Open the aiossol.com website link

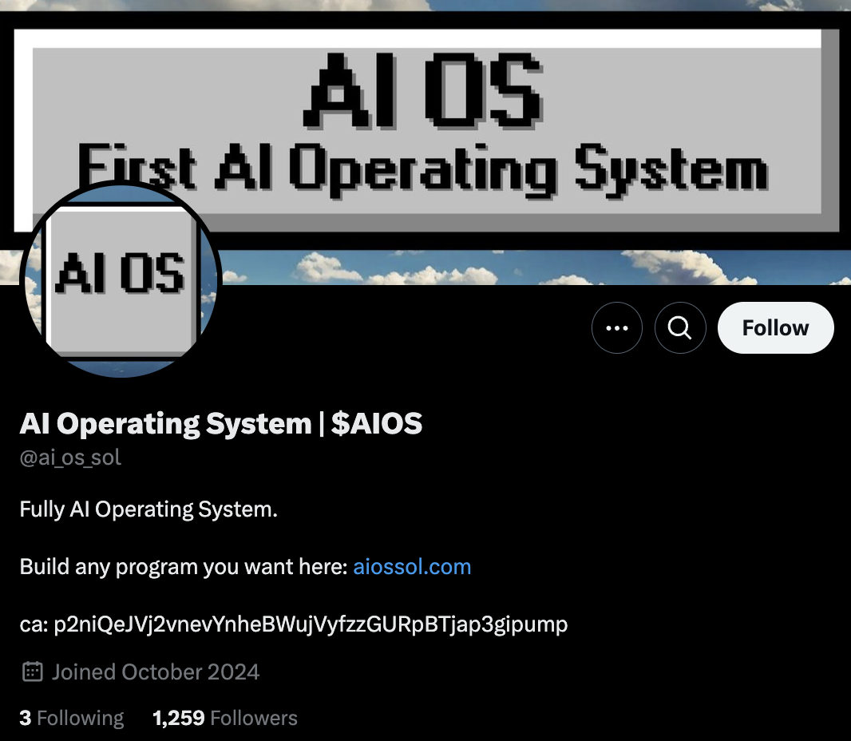(412, 567)
